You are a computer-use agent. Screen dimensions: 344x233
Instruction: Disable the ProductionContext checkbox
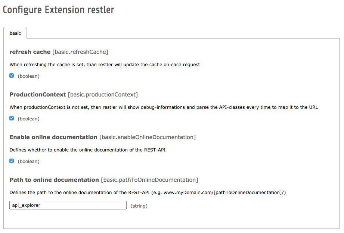[12, 118]
